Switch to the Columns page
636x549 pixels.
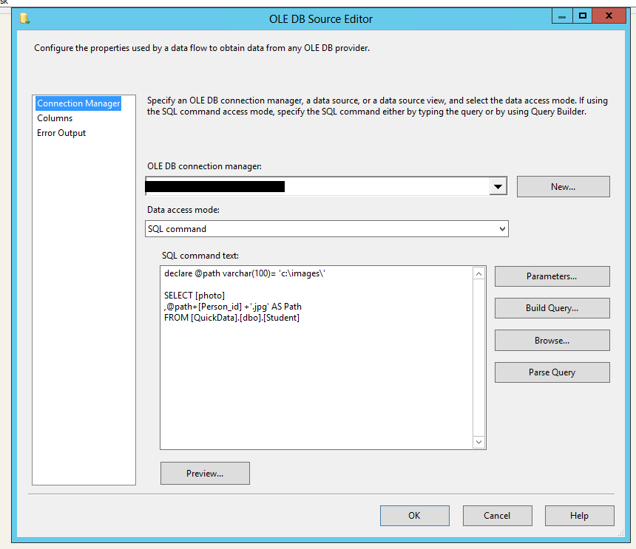click(55, 118)
